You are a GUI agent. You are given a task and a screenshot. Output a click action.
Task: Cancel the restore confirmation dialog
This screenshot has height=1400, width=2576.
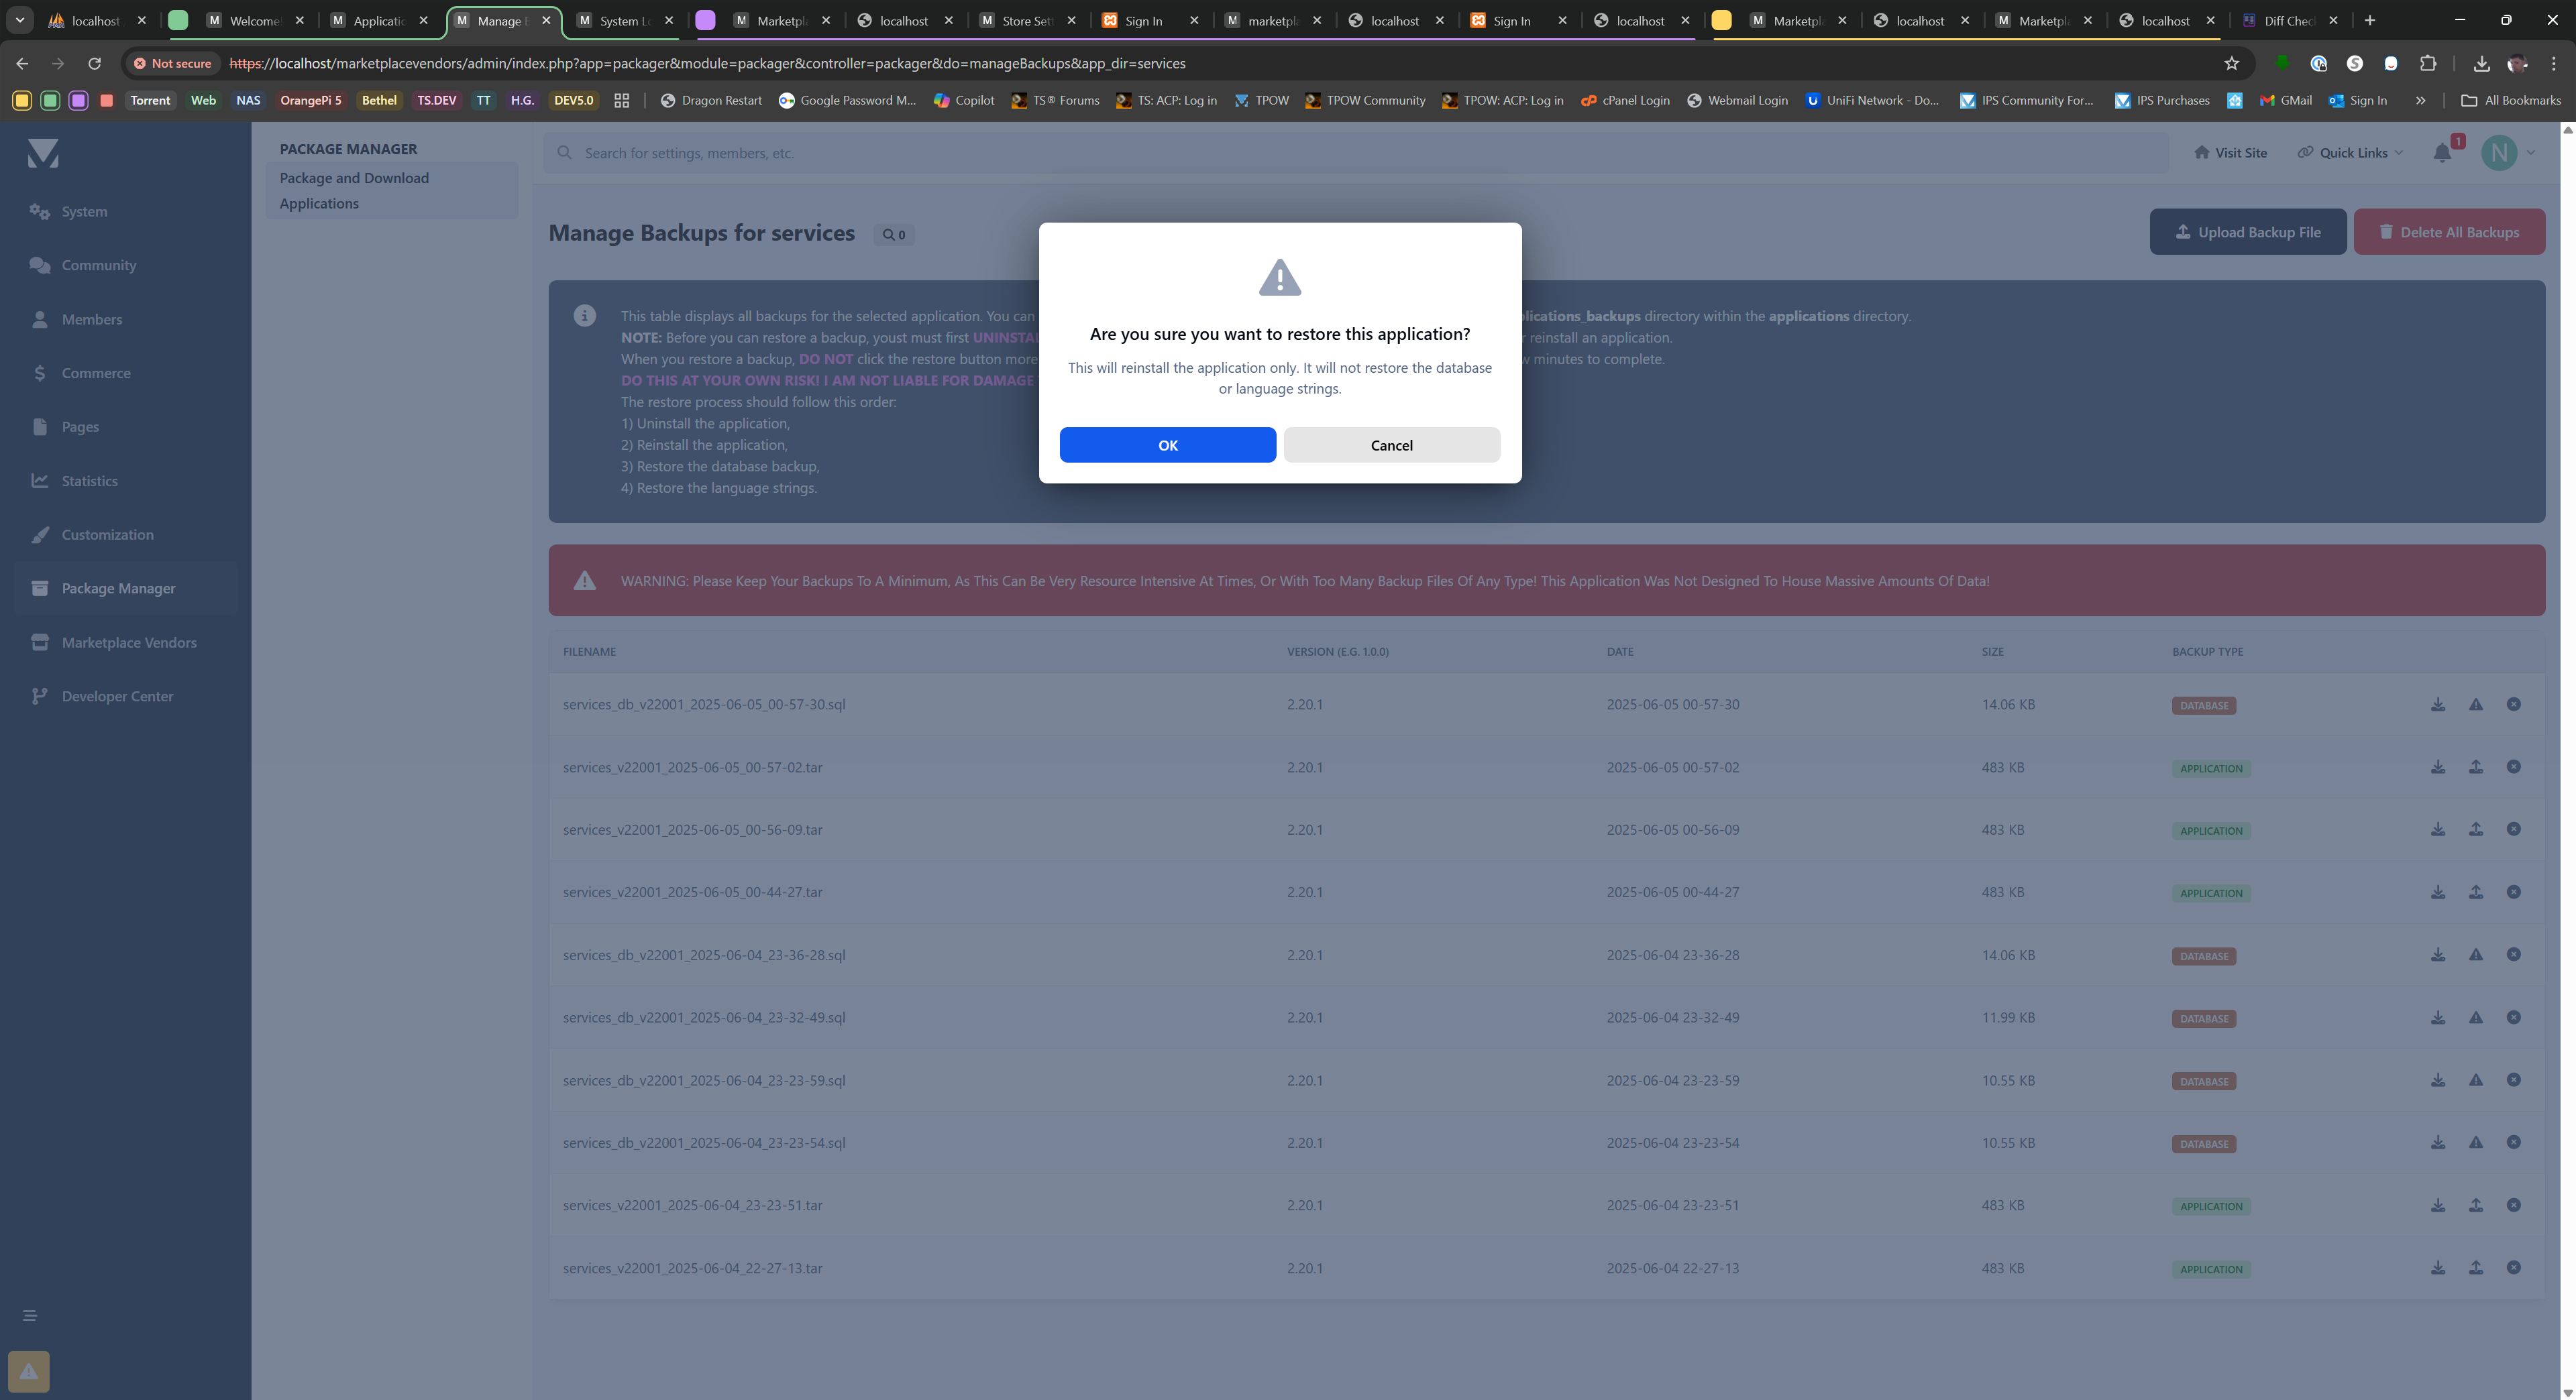1391,445
